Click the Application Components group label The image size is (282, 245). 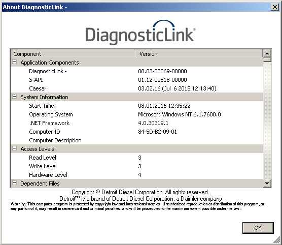tap(50, 63)
